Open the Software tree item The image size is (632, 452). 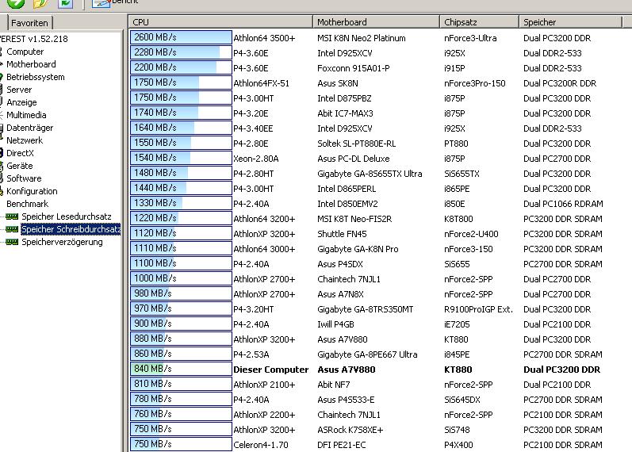24,178
